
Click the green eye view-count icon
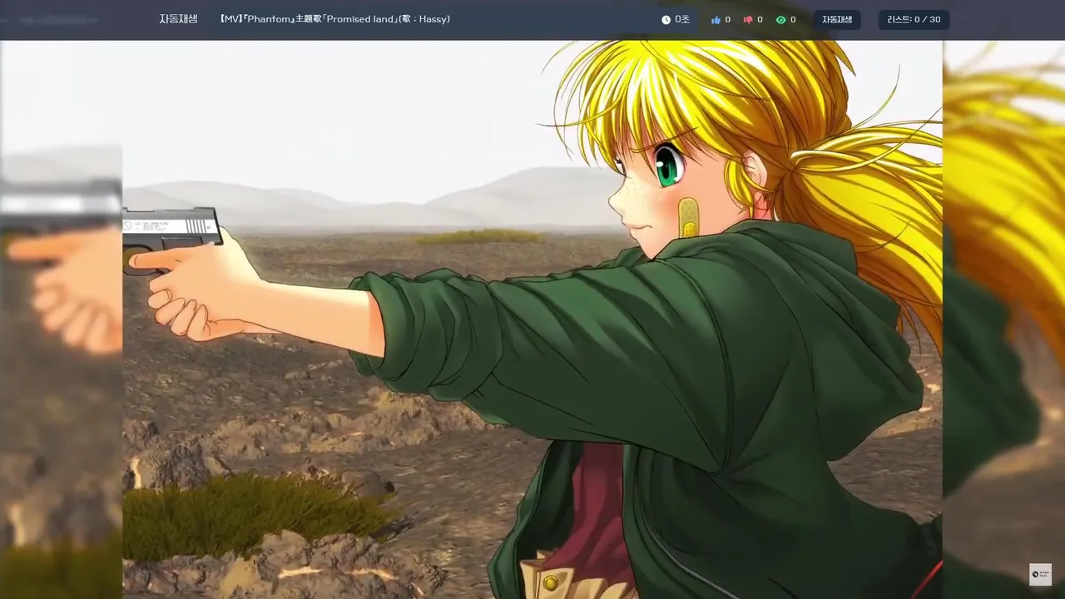coord(780,20)
